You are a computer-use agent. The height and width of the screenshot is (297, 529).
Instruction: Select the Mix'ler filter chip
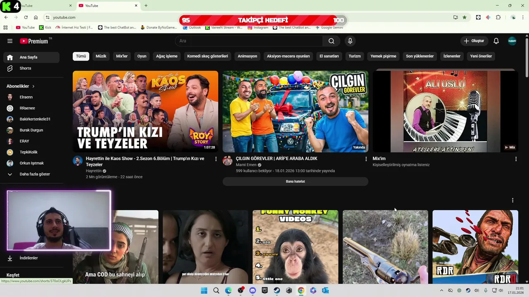coord(122,56)
